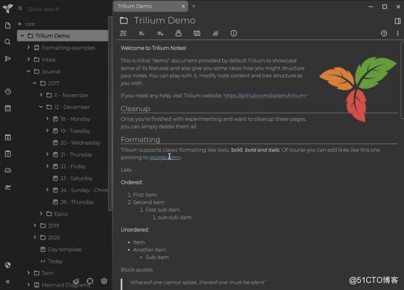The width and height of the screenshot is (404, 290).
Task: Select the 22 - Friday note
Action: coord(73,167)
